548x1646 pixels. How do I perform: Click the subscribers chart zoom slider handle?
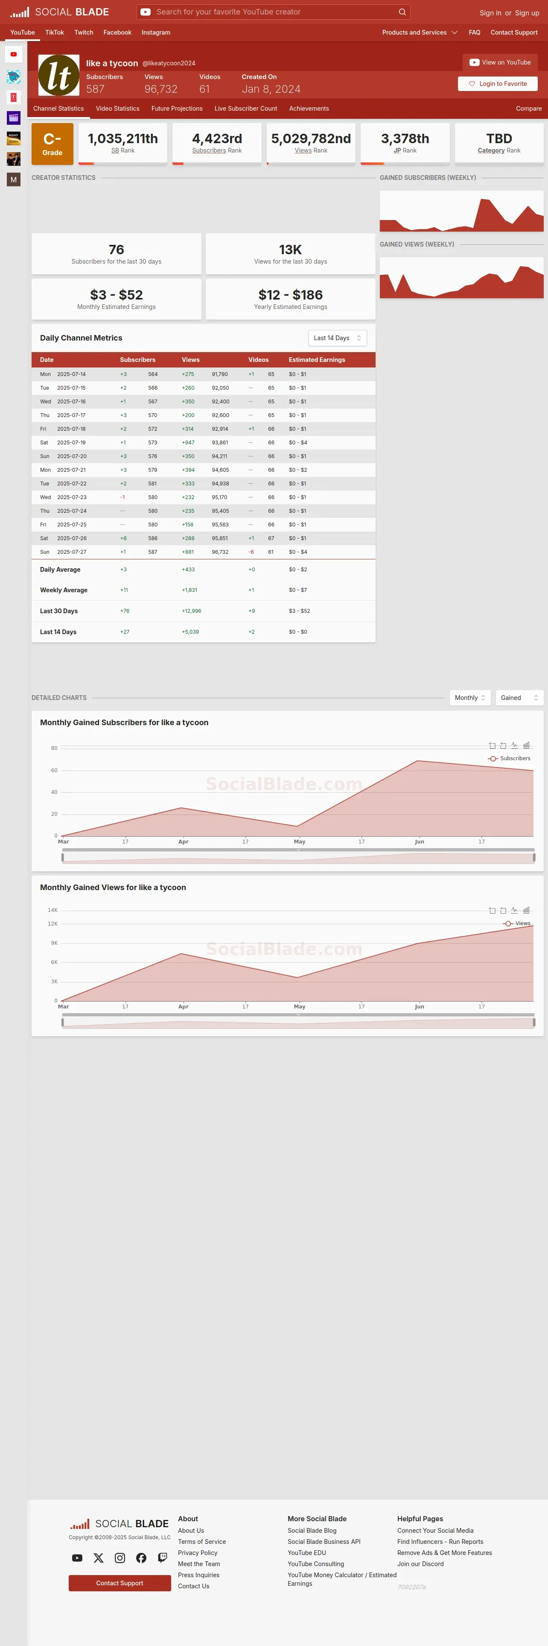coord(298,850)
